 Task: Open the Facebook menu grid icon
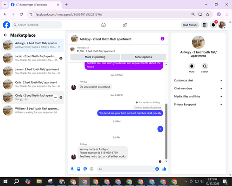click(x=205, y=25)
